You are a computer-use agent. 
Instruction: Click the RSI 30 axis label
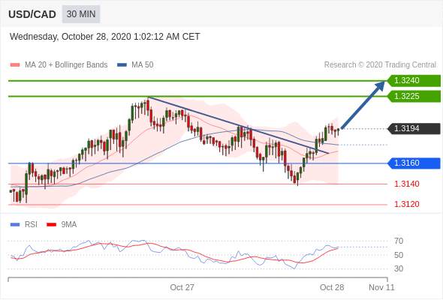399,268
